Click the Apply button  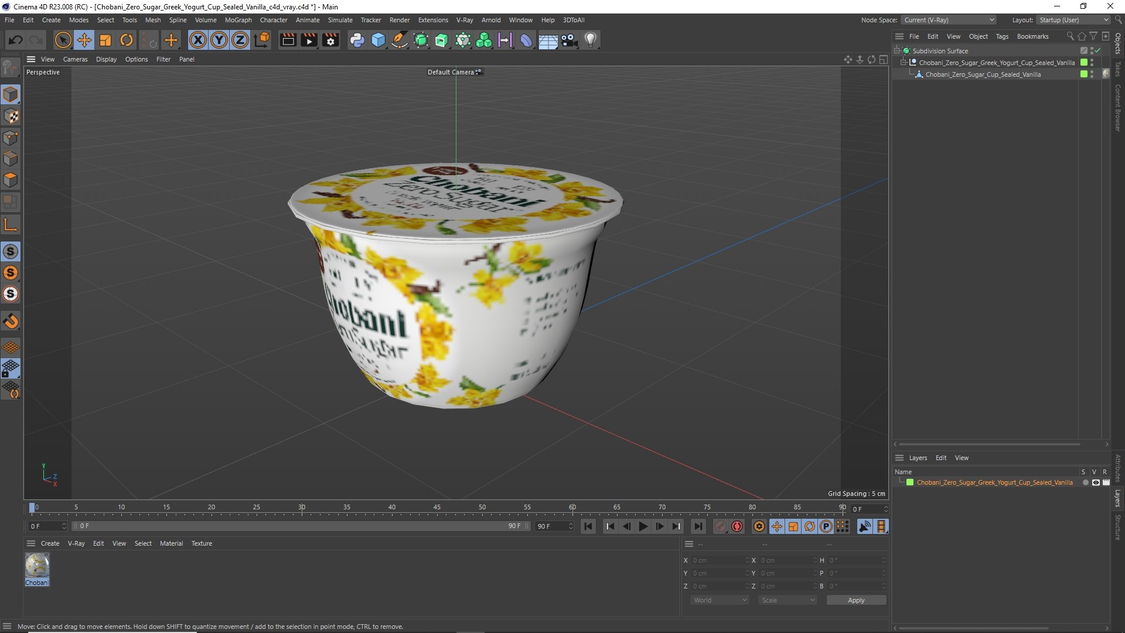[856, 600]
